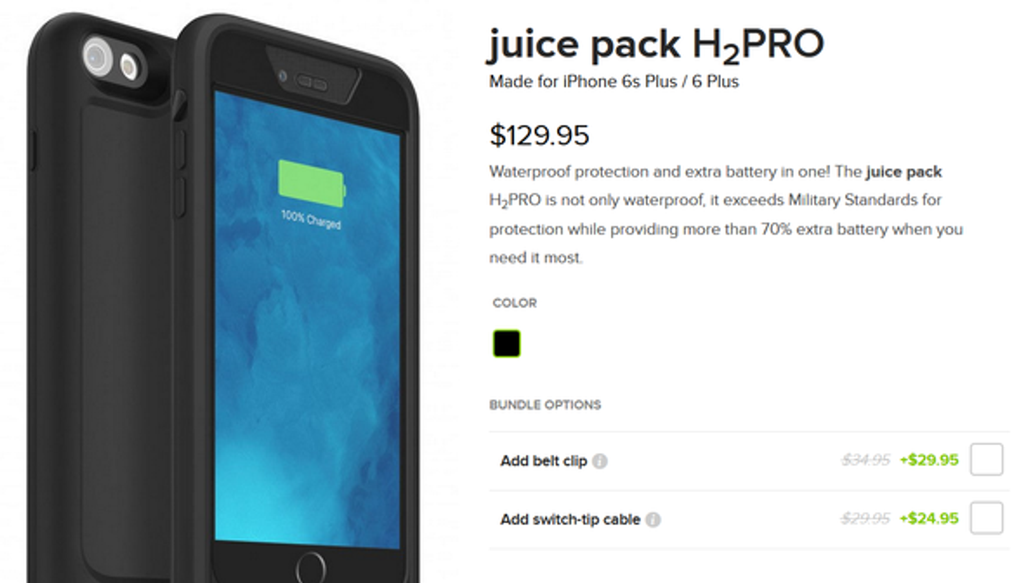Click the Add belt clip label
This screenshot has width=1036, height=583.
tap(543, 461)
